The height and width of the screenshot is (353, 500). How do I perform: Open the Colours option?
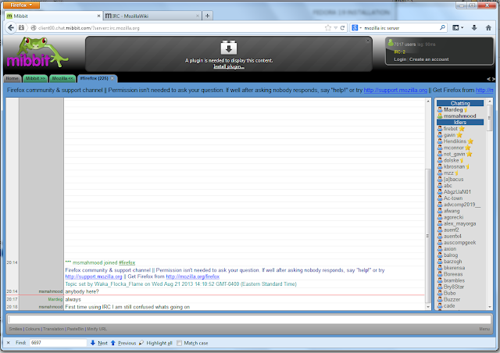33,329
